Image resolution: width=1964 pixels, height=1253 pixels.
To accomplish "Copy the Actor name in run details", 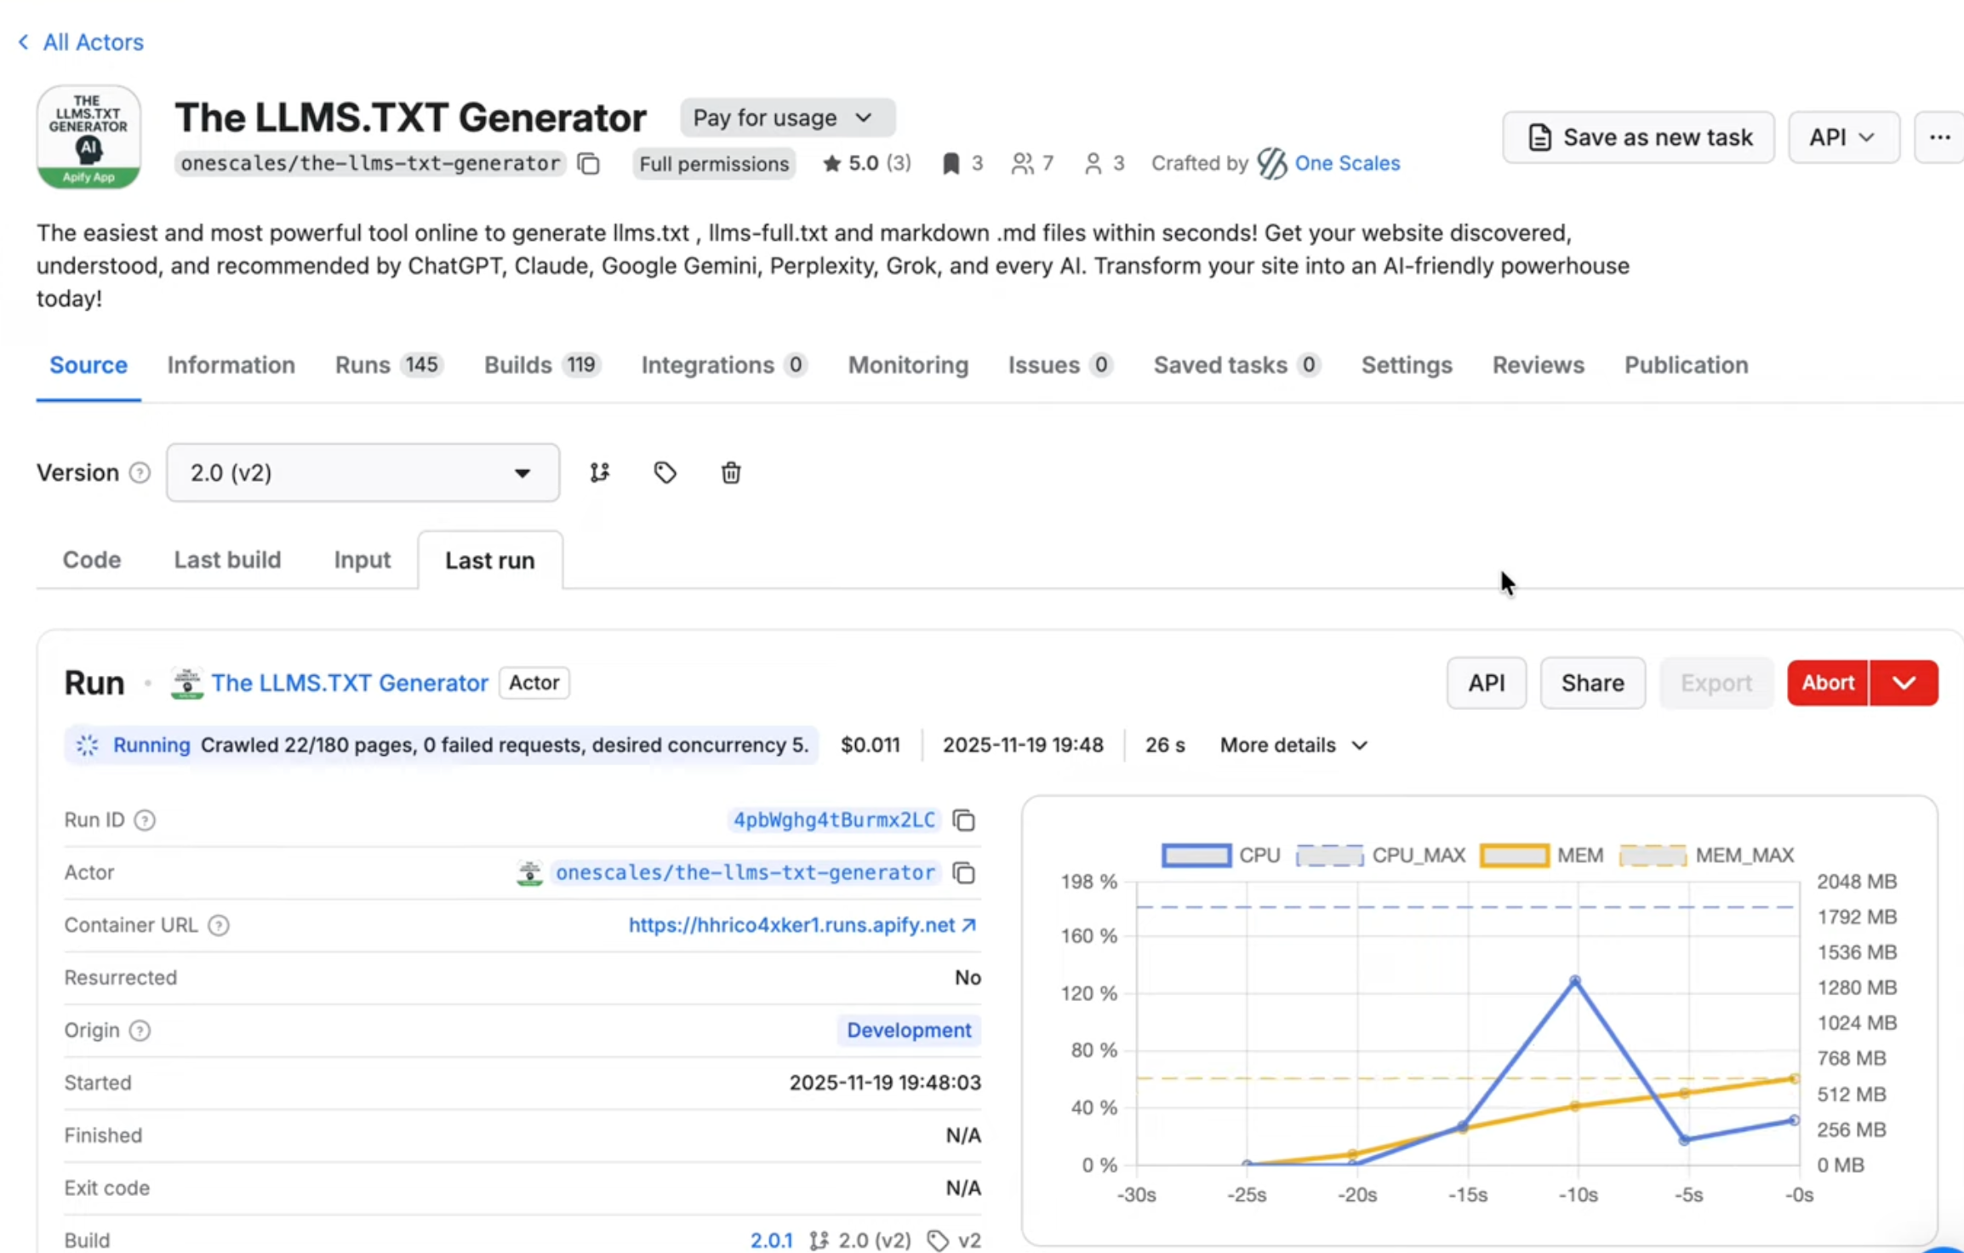I will (x=964, y=873).
